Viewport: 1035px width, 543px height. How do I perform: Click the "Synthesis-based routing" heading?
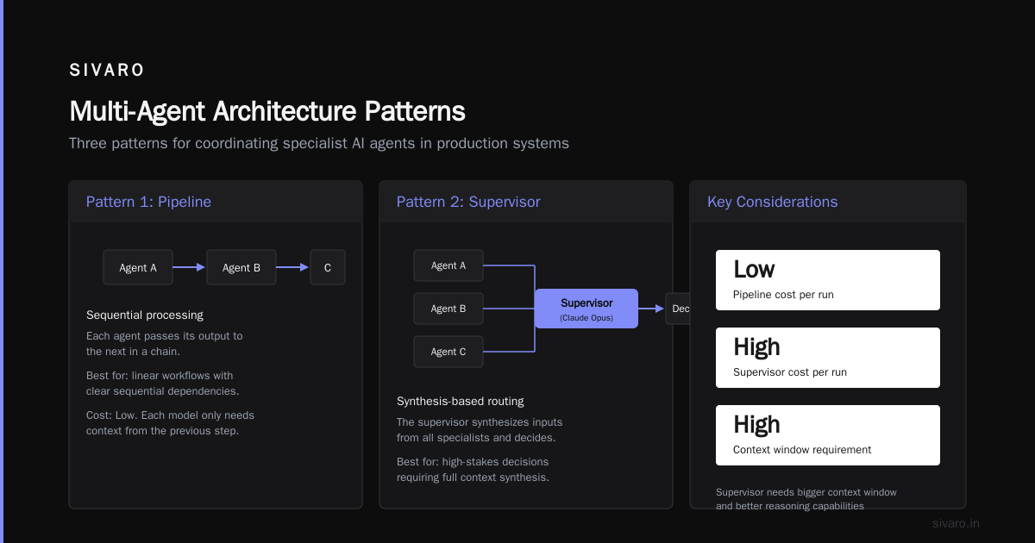tap(461, 401)
